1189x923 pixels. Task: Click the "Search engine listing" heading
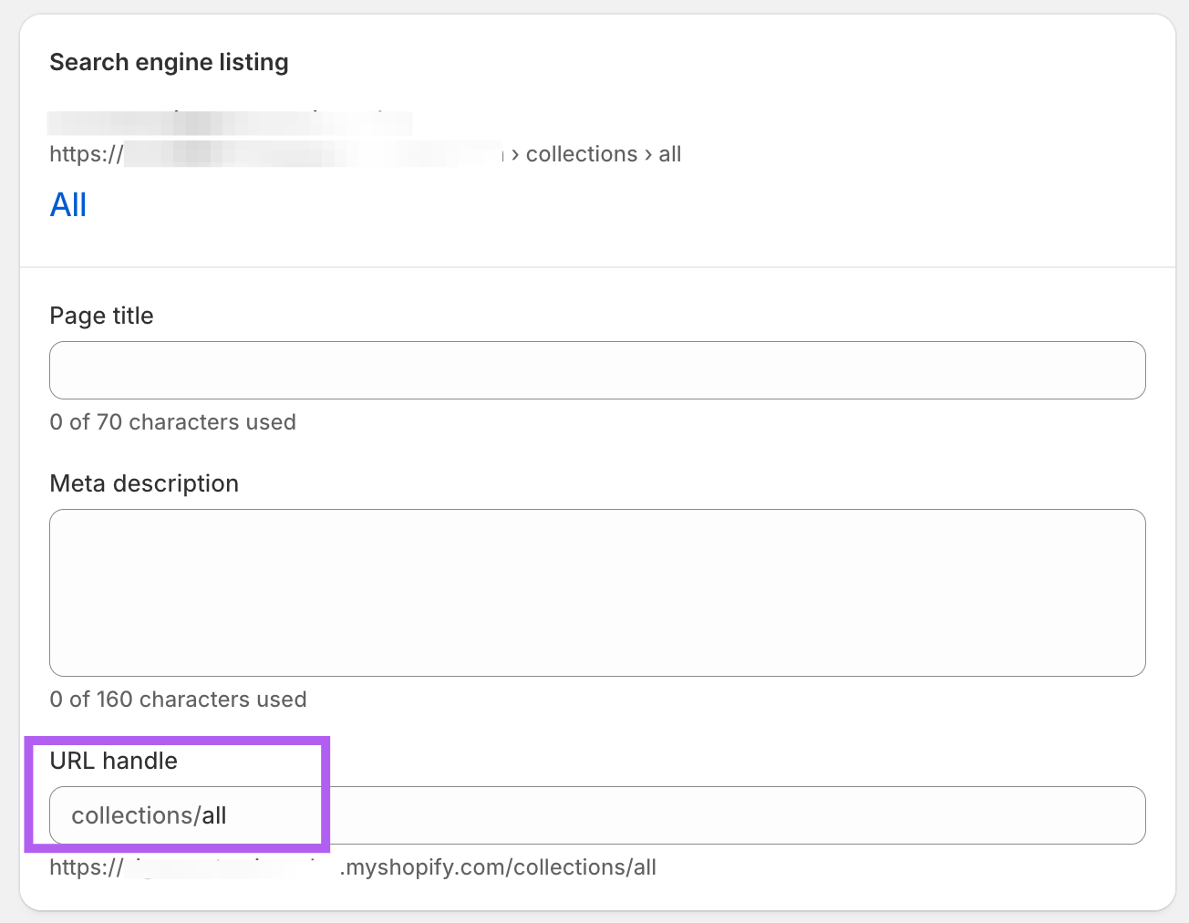[169, 62]
